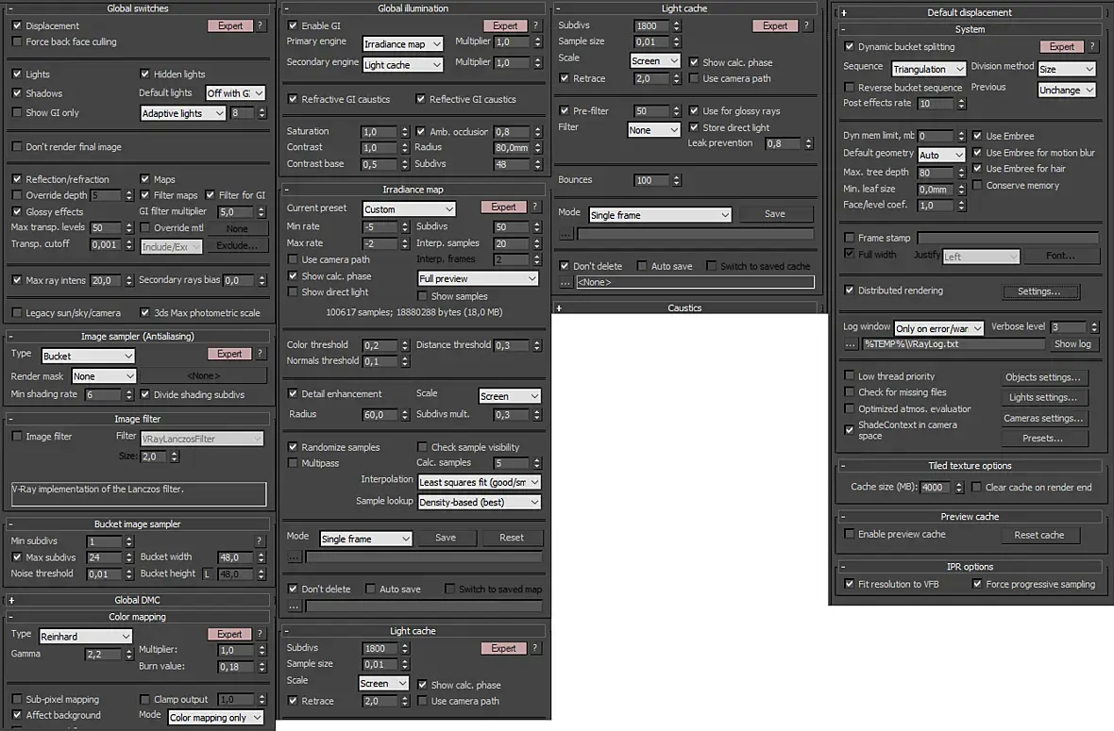Open the Secondary engine dropdown
Image resolution: width=1114 pixels, height=731 pixels.
pos(402,64)
